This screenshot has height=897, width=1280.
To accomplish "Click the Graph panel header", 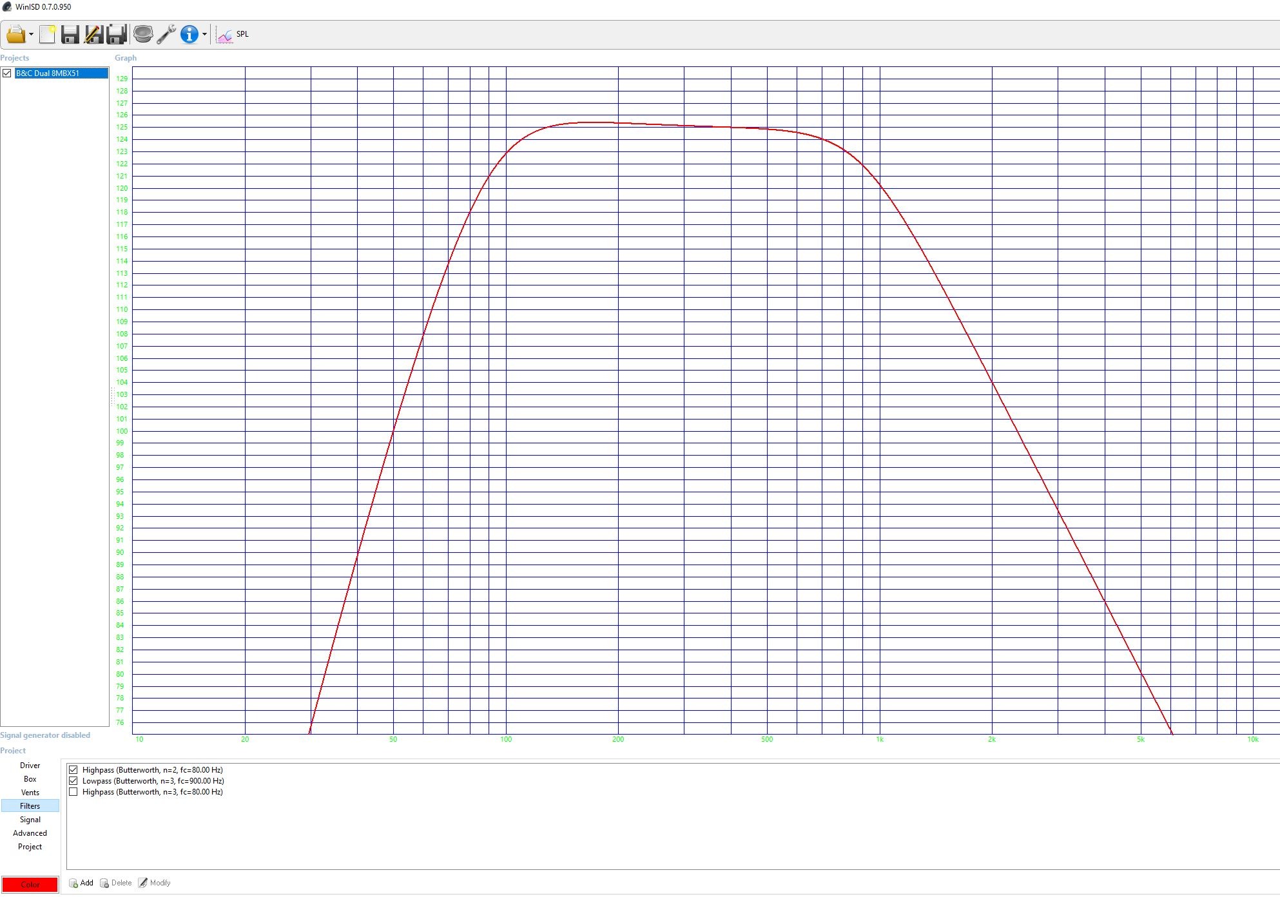I will pos(126,58).
